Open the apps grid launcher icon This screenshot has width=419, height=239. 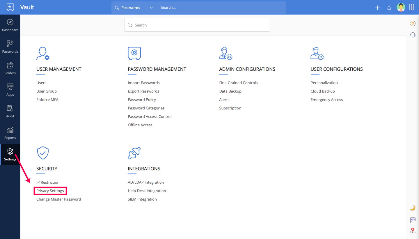pos(412,7)
